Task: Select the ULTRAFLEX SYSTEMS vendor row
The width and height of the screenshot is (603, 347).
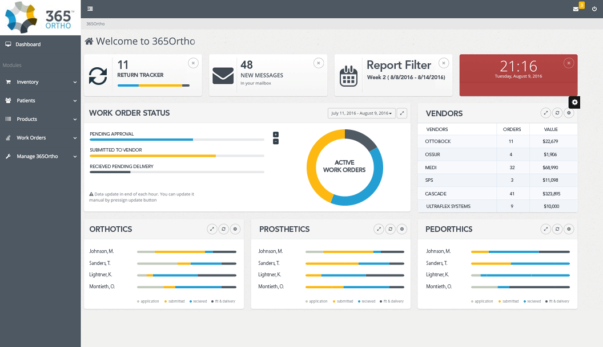Action: (497, 206)
